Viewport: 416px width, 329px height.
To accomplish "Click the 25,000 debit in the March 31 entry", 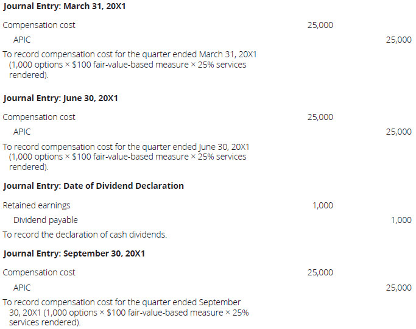I will [320, 25].
